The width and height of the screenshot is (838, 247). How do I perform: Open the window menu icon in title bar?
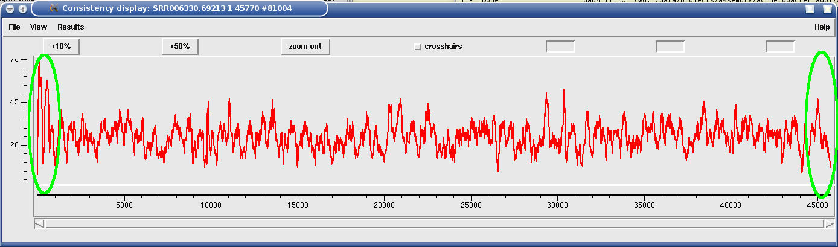click(10, 9)
